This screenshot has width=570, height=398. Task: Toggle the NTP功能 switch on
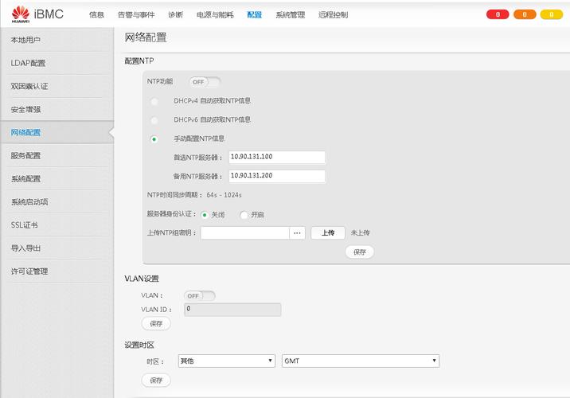(x=205, y=82)
